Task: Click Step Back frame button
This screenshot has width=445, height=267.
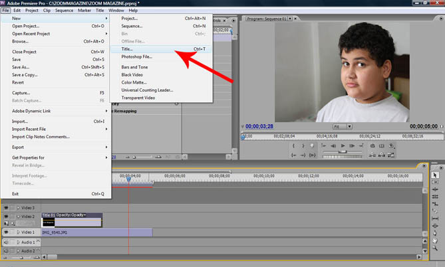Action: tap(332, 145)
